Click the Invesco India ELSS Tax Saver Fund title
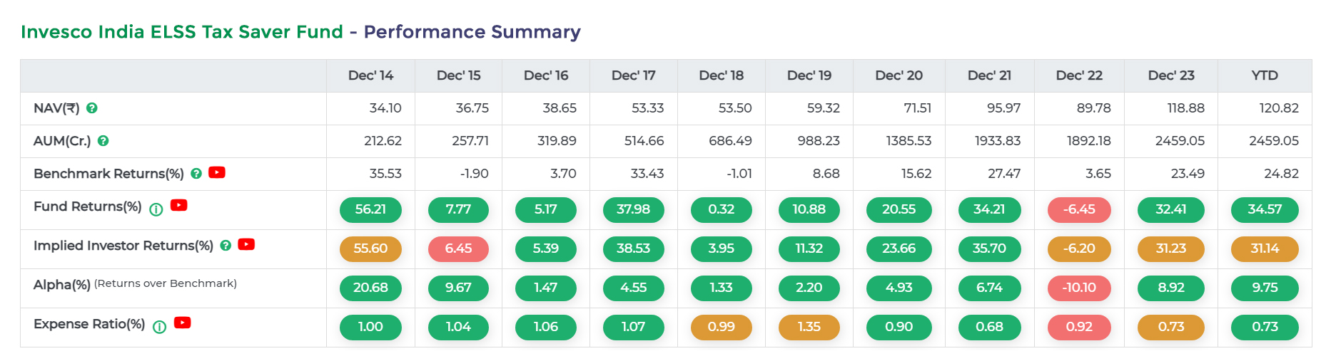 pos(182,32)
